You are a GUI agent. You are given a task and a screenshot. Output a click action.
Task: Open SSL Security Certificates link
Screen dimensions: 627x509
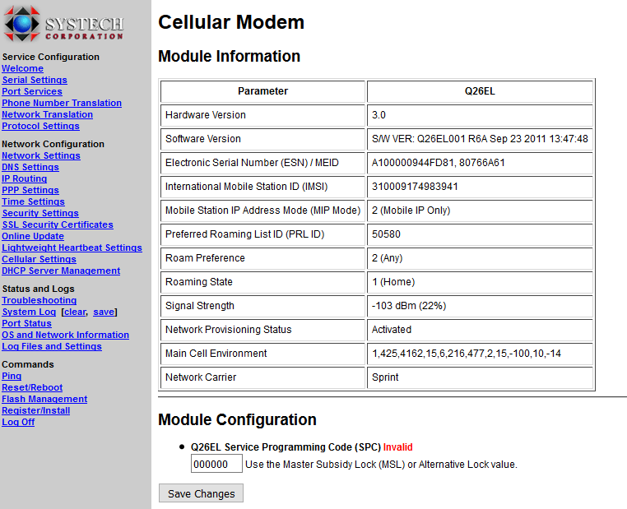[58, 225]
